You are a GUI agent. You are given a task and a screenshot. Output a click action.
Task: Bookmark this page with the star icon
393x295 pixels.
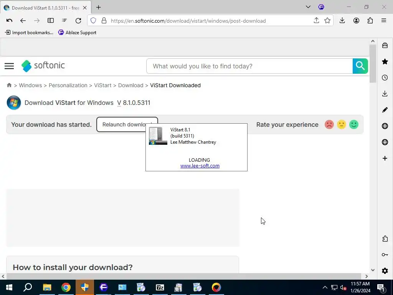(327, 21)
